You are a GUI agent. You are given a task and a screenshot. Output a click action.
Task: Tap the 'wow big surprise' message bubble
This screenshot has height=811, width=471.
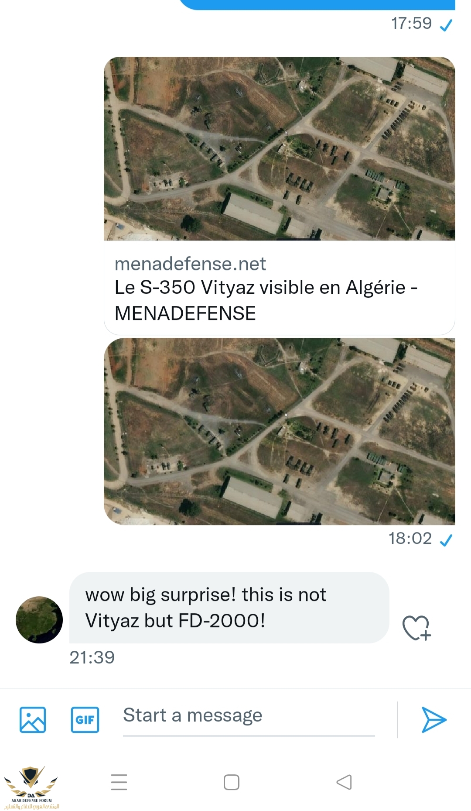point(229,608)
